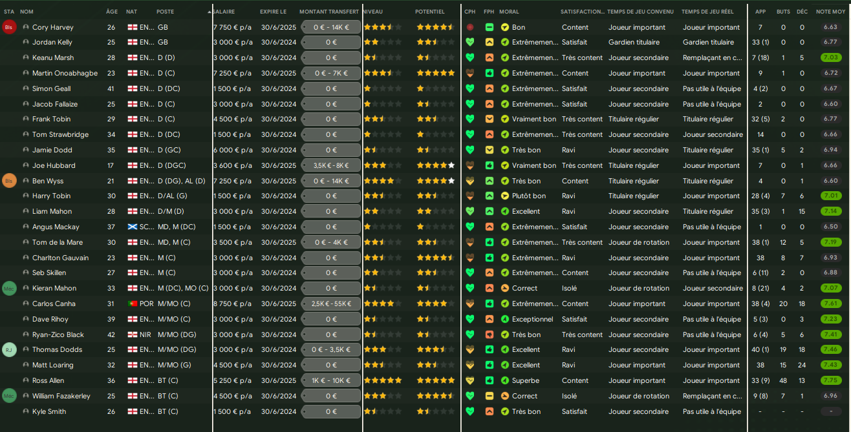Click the MORAL column header
Screen dimensions: 851x432
(509, 12)
